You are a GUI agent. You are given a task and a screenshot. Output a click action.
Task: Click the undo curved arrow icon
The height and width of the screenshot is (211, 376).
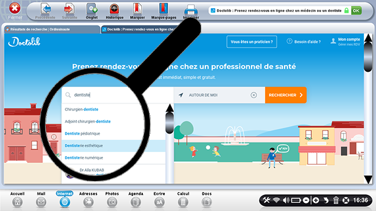click(326, 200)
